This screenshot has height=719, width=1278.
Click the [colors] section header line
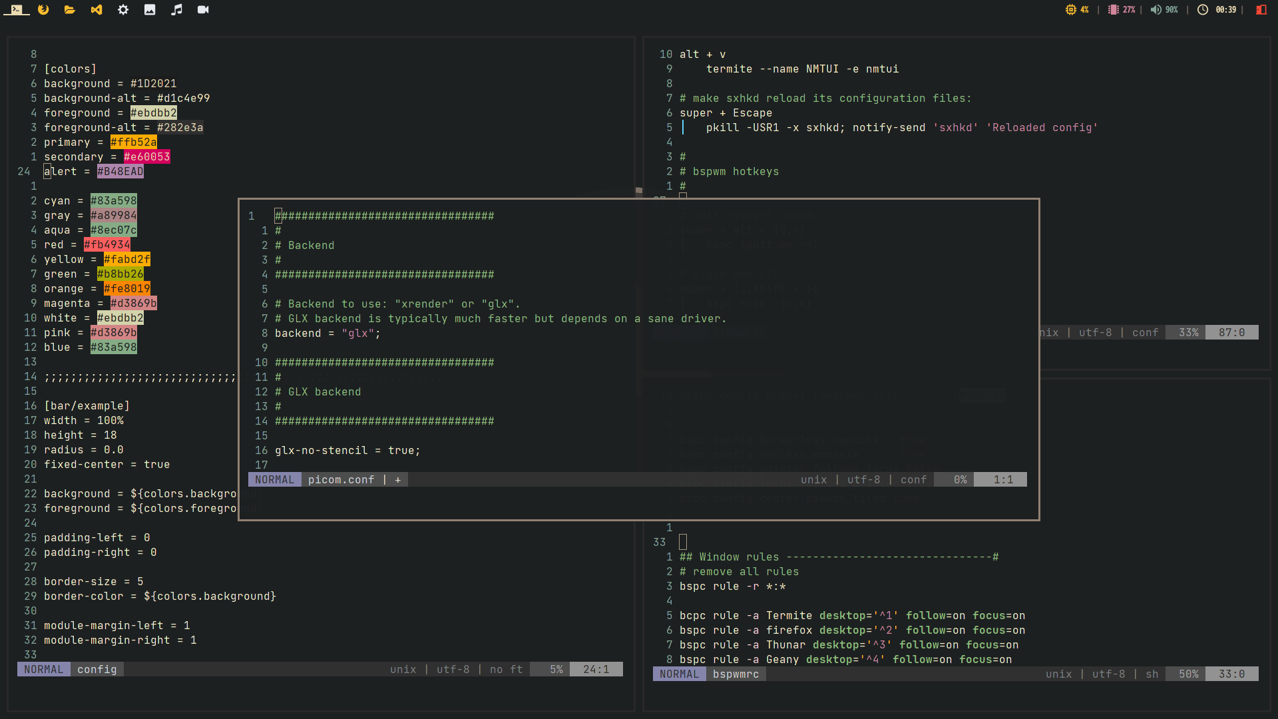coord(71,69)
